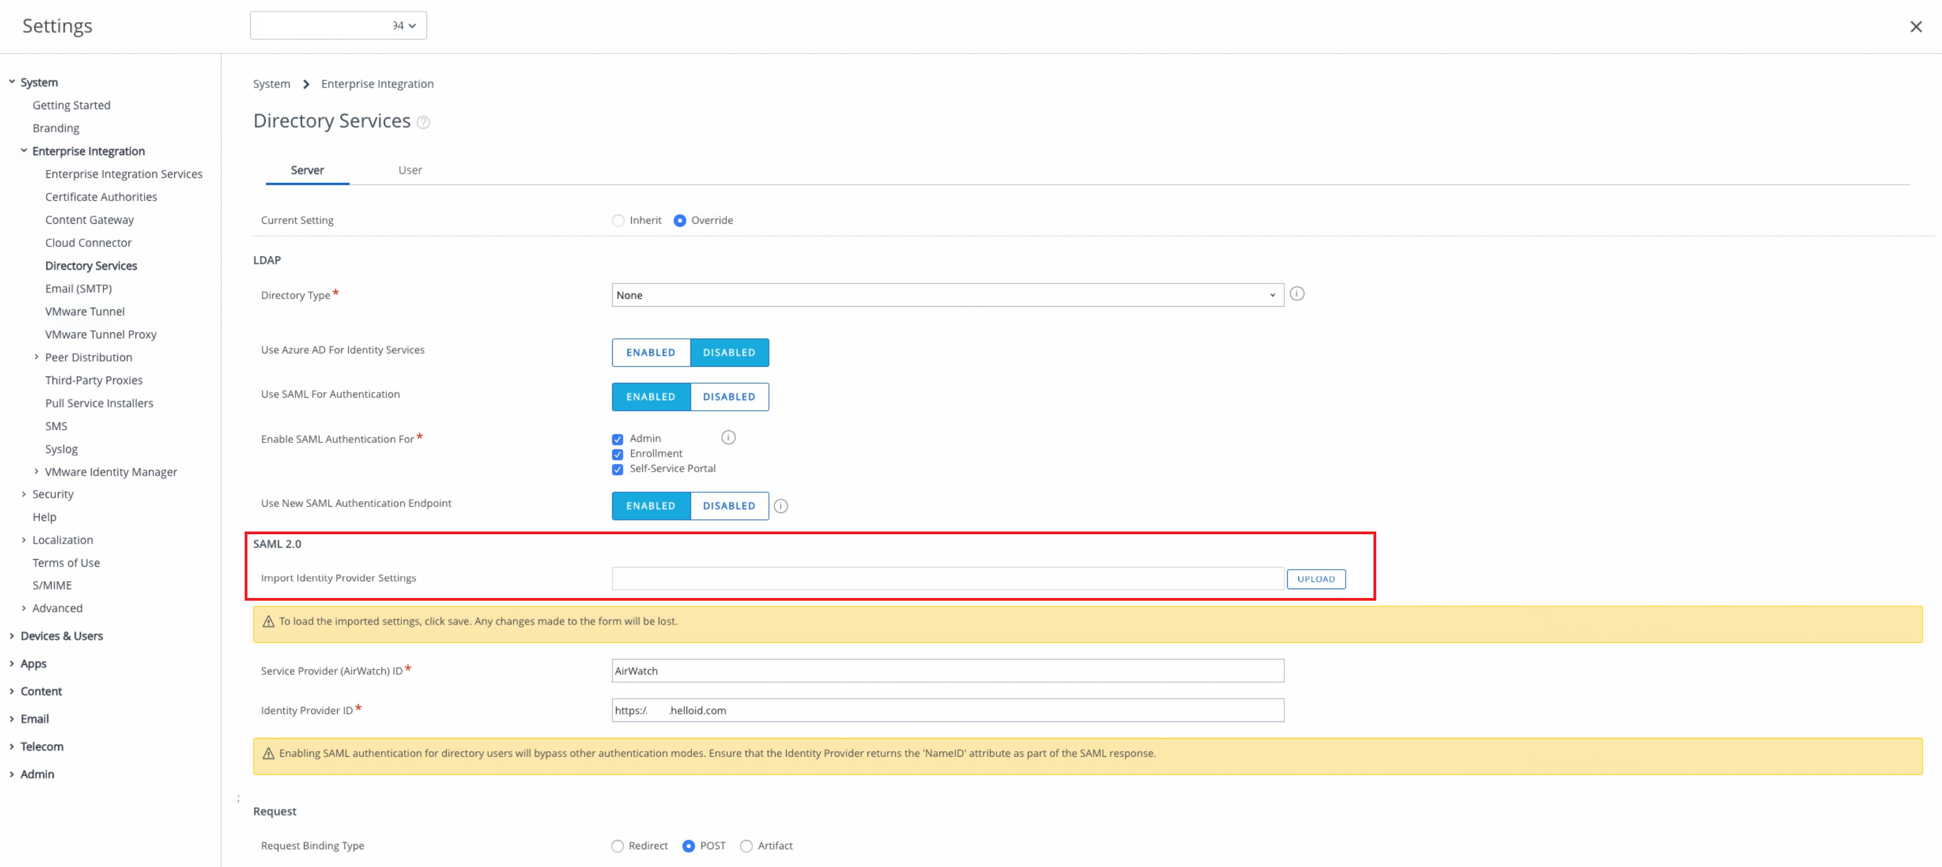Image resolution: width=1942 pixels, height=867 pixels.
Task: Switch to the Server tab
Action: coord(308,171)
